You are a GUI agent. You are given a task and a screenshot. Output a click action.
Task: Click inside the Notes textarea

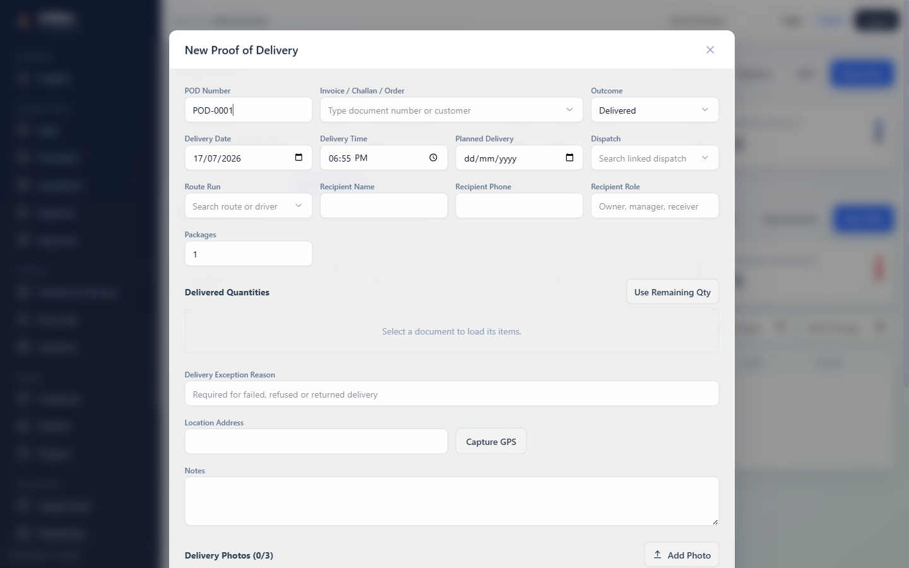[451, 501]
